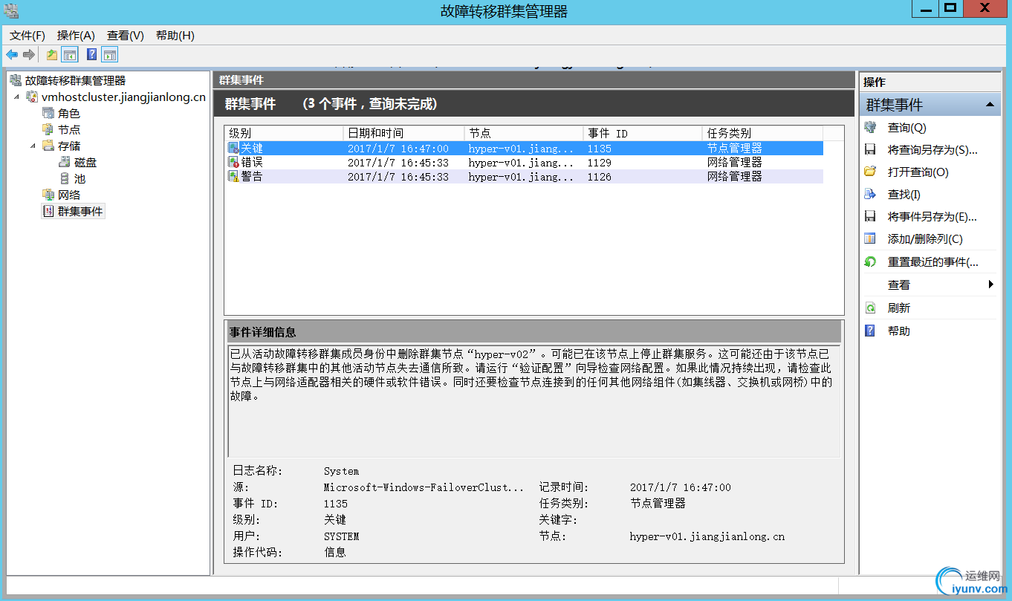Select the 错误 level event row
The height and width of the screenshot is (601, 1012).
524,163
